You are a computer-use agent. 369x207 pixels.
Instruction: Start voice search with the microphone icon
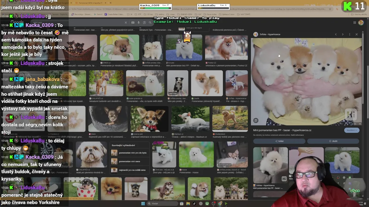pyautogui.click(x=139, y=22)
